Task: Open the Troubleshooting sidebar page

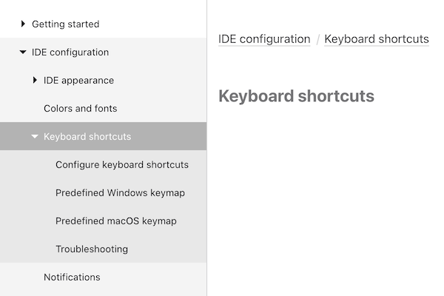Action: (92, 249)
